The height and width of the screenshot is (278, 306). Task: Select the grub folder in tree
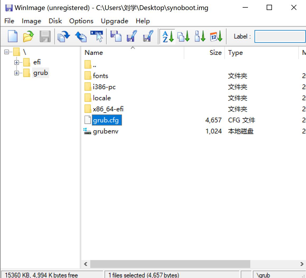point(40,73)
